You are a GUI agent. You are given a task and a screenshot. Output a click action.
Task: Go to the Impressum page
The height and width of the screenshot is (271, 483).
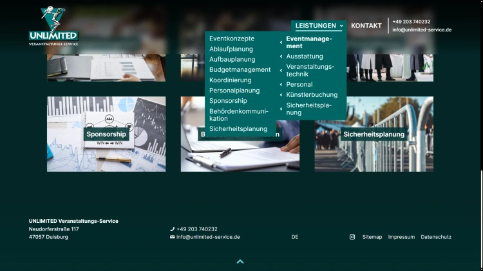click(401, 237)
